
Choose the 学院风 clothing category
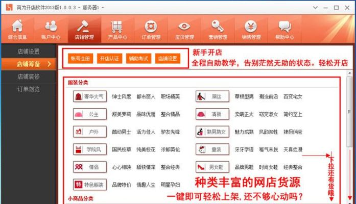90,149
